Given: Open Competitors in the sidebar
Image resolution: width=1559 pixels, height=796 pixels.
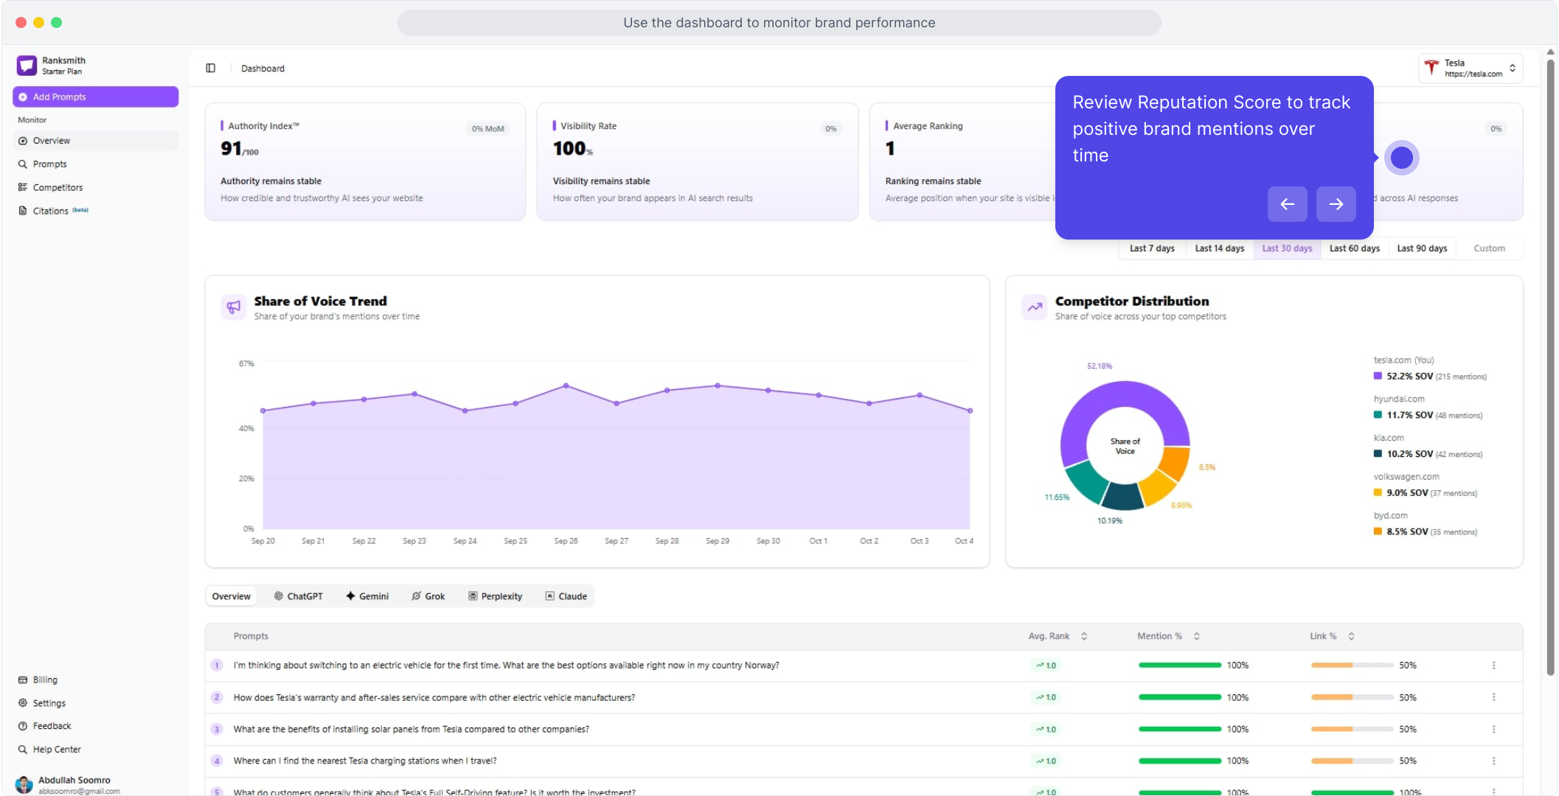Looking at the screenshot, I should (58, 187).
